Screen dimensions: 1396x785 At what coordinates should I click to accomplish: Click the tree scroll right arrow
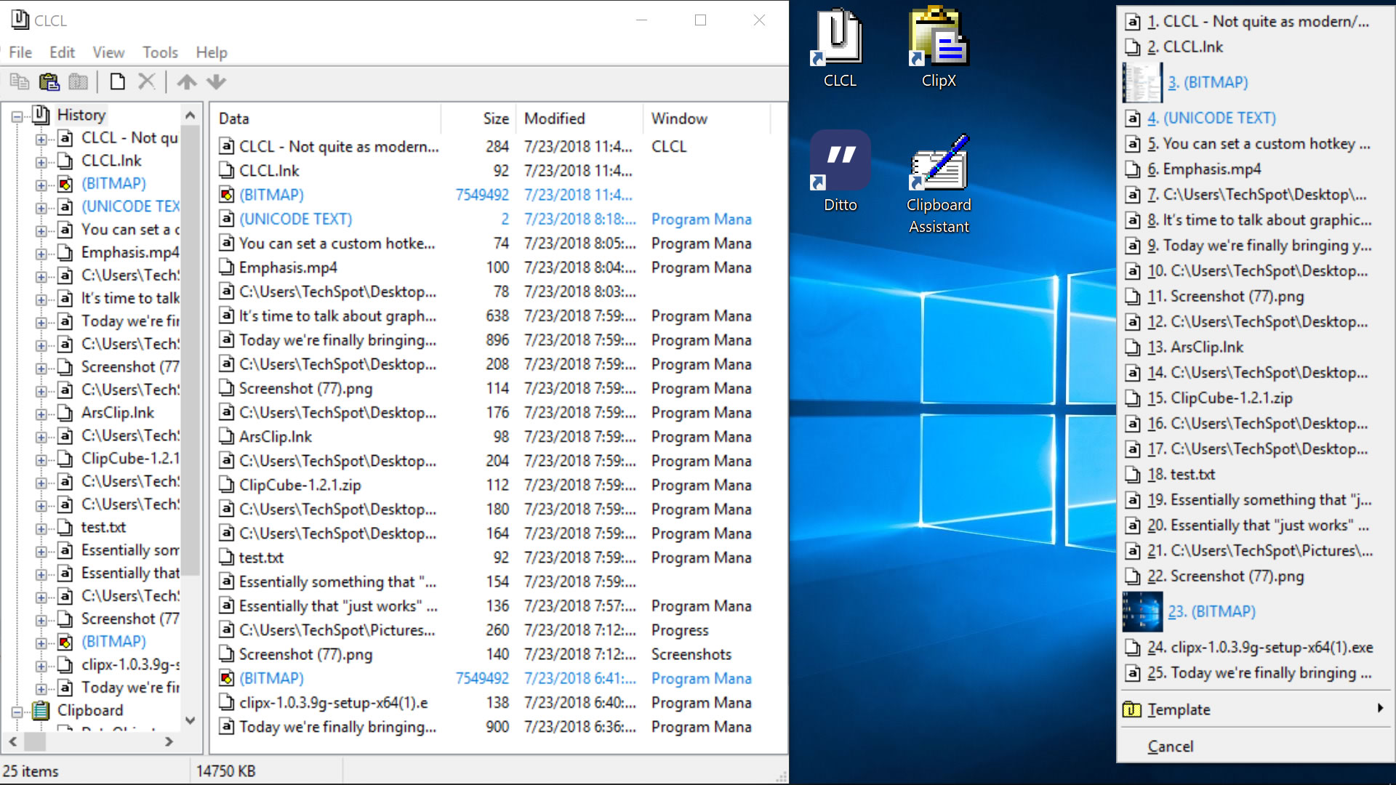169,741
